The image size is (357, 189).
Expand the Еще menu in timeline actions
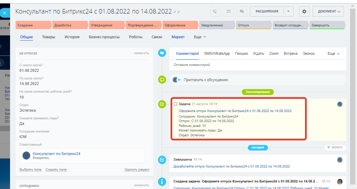334,53
